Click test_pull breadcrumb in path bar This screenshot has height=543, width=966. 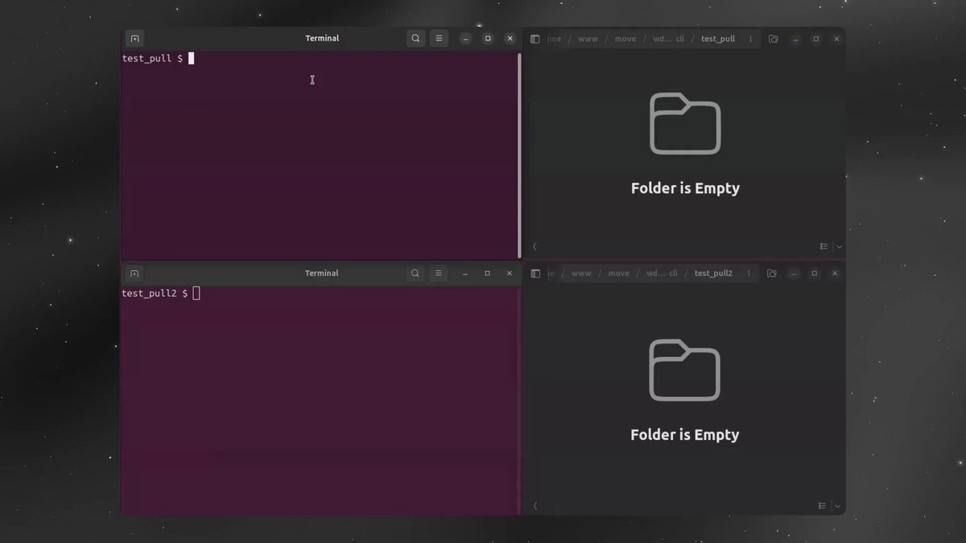718,39
